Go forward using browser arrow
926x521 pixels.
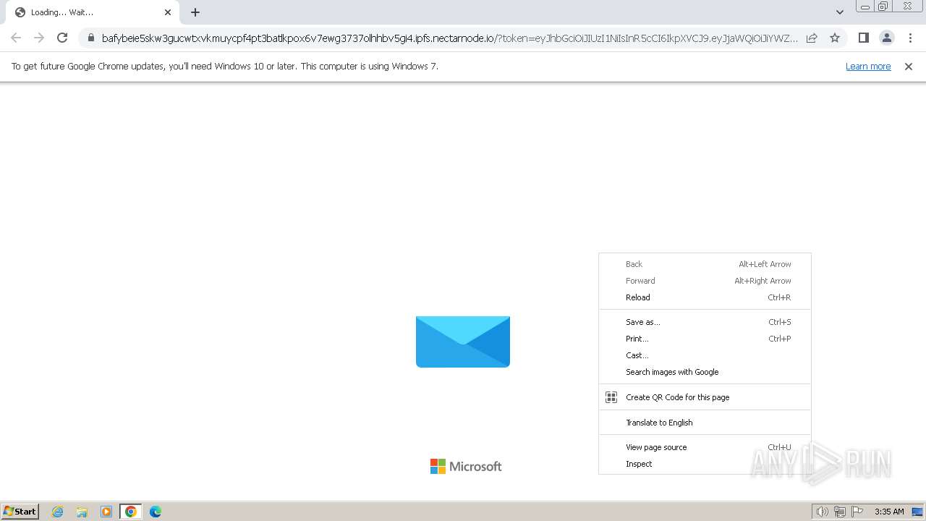click(39, 38)
